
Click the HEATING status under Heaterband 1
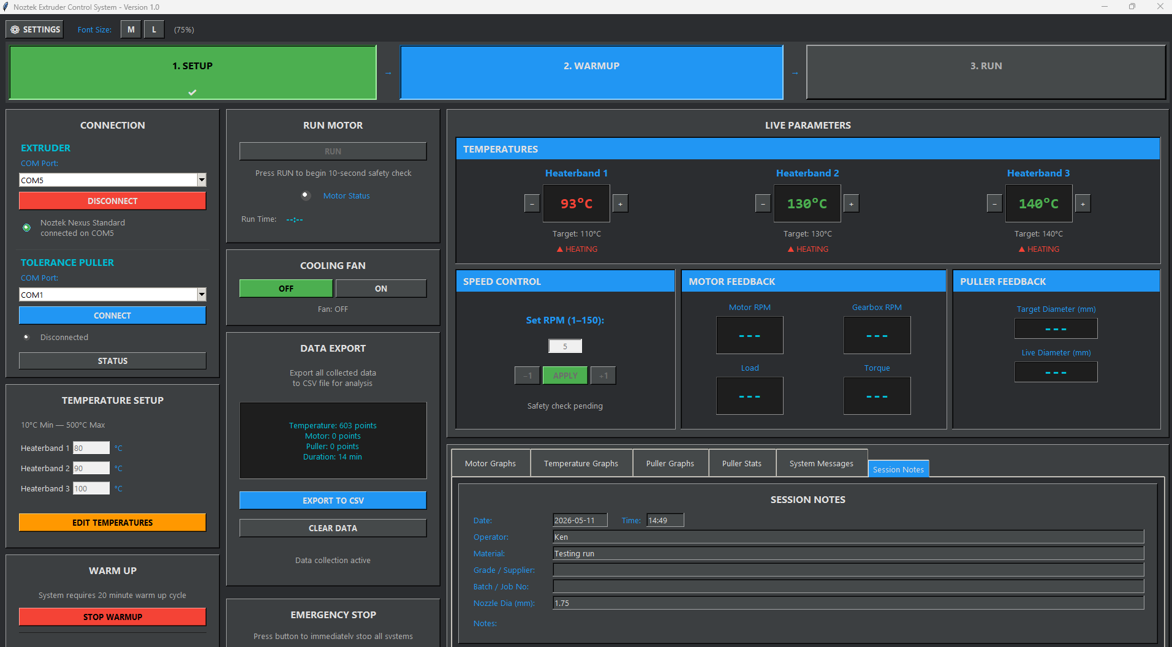pyautogui.click(x=577, y=249)
